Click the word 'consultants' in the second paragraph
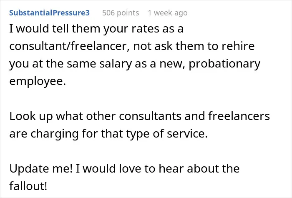Image resolution: width=292 pixels, height=198 pixels. [150, 116]
